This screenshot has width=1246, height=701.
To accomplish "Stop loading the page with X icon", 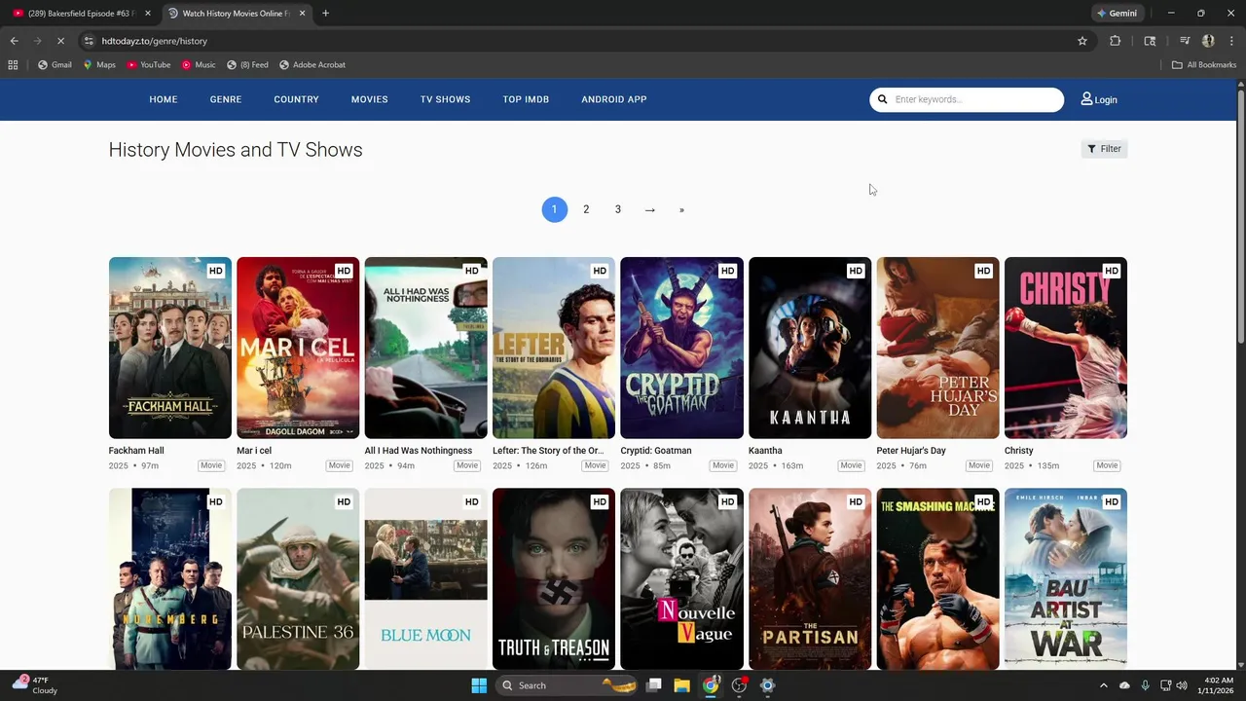I will tap(60, 41).
